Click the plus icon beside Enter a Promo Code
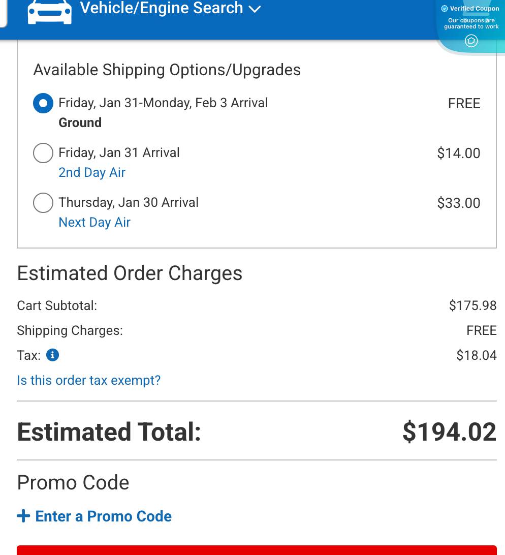The image size is (505, 555). pyautogui.click(x=23, y=515)
